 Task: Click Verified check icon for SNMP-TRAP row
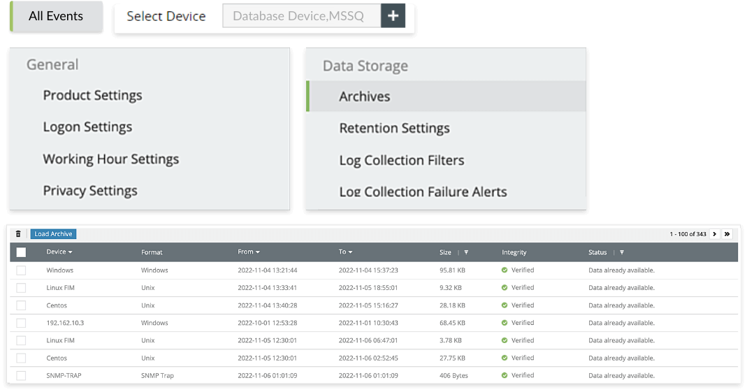505,375
